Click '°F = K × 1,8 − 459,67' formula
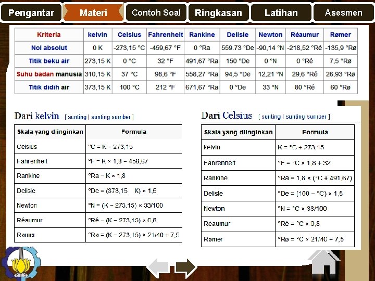 [118, 161]
